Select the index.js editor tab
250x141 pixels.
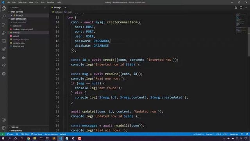click(x=57, y=7)
